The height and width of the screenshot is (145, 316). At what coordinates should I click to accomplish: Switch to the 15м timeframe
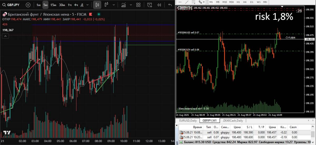pyautogui.click(x=53, y=5)
